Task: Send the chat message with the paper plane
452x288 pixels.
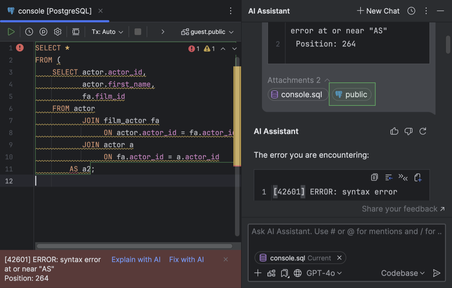Action: click(437, 273)
